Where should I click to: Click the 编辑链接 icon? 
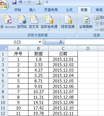point(96,30)
